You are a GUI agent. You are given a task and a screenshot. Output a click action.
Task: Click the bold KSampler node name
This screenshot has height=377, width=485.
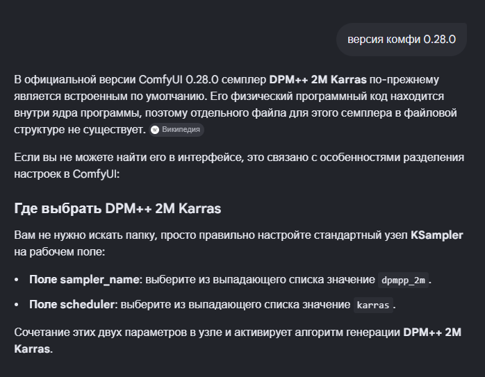437,235
